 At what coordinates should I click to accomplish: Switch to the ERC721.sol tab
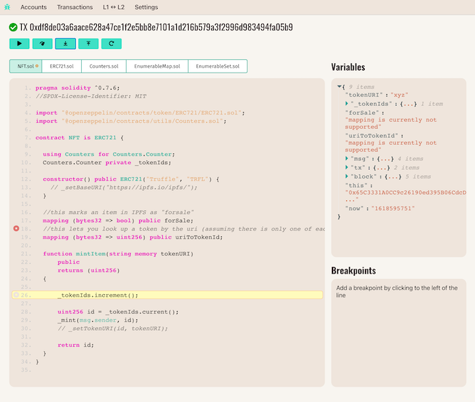62,67
